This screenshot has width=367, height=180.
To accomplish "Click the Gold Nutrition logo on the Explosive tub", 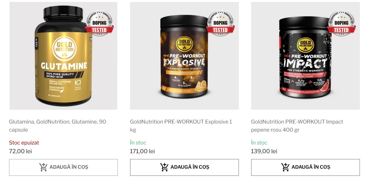I will 184,43.
